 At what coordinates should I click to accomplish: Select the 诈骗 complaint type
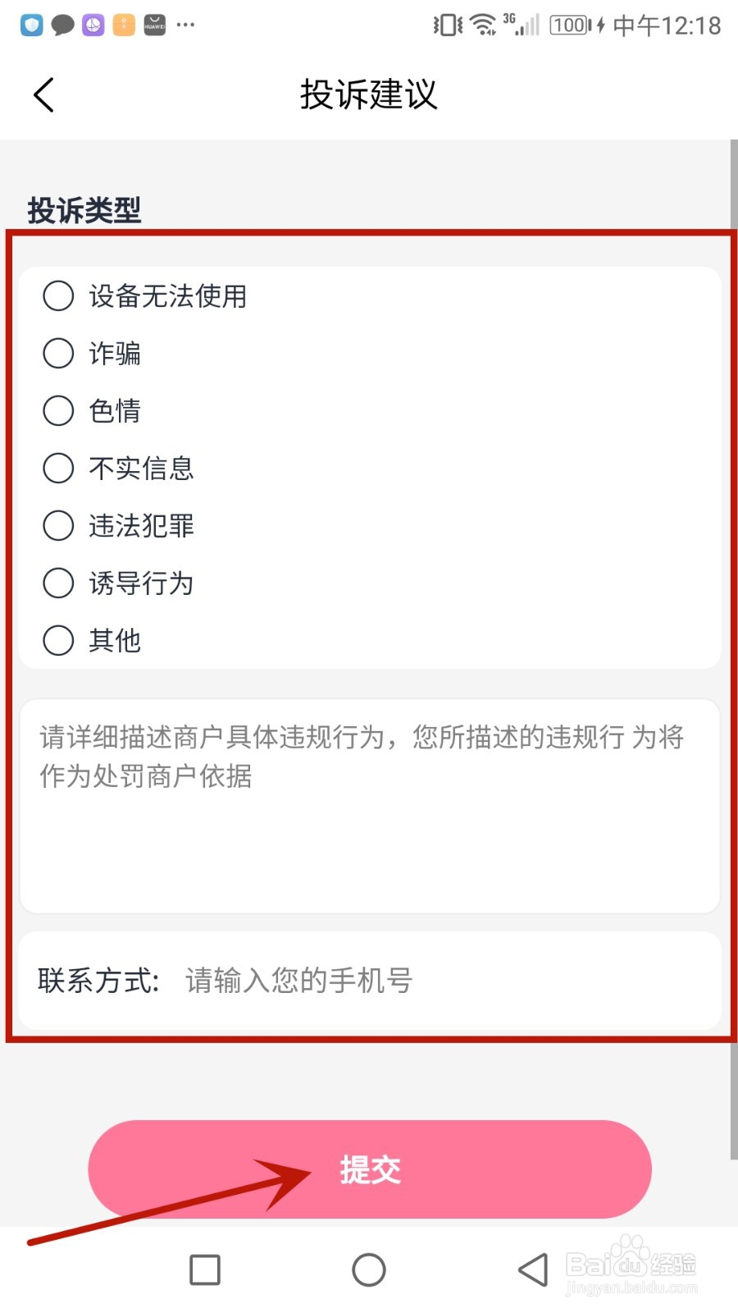58,354
